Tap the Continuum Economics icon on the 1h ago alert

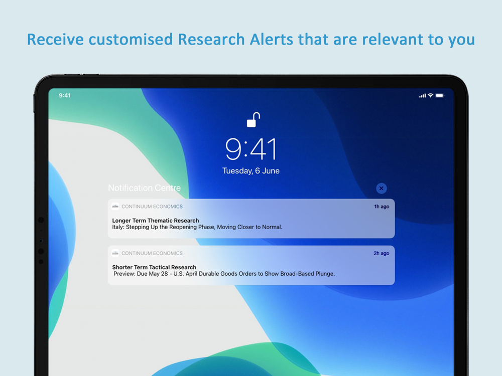115,206
